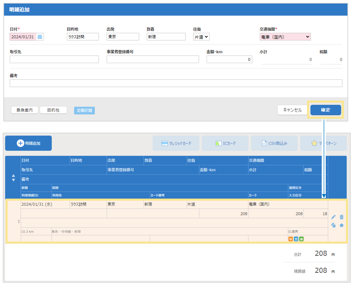The width and height of the screenshot is (353, 285).
Task: Click the orange 早 badge
Action: coord(290,239)
